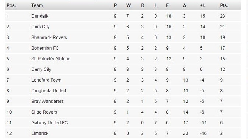Click Dundalk's 23 points value
The width and height of the screenshot is (248, 139).
[223, 16]
